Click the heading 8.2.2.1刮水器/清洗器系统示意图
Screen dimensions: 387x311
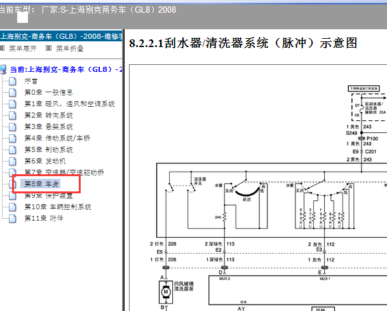(x=243, y=43)
